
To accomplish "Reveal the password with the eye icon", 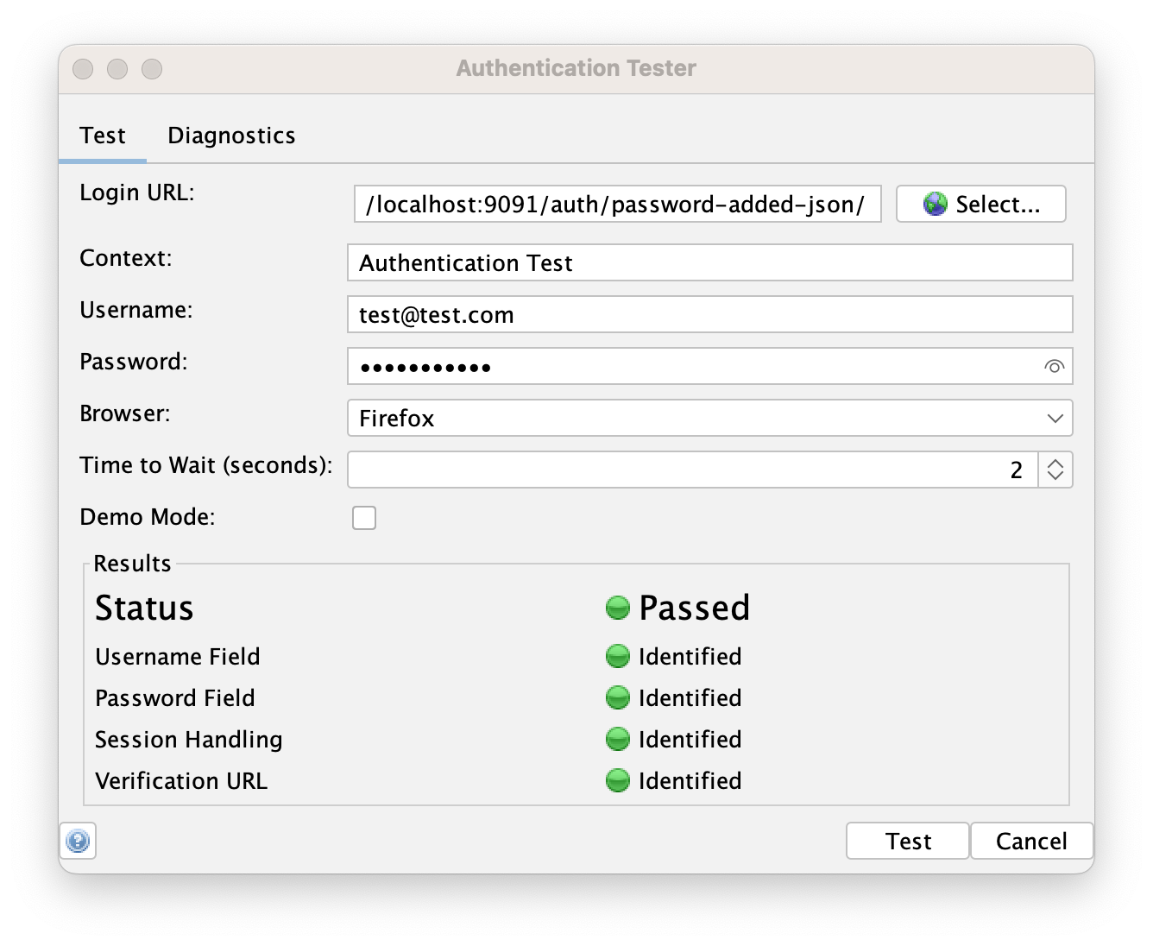I will (x=1054, y=366).
